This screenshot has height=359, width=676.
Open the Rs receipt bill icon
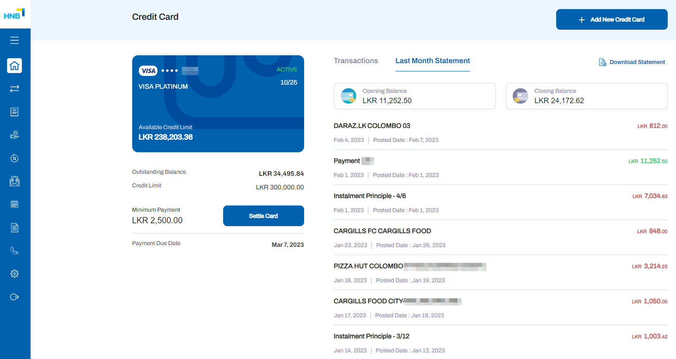click(x=14, y=112)
